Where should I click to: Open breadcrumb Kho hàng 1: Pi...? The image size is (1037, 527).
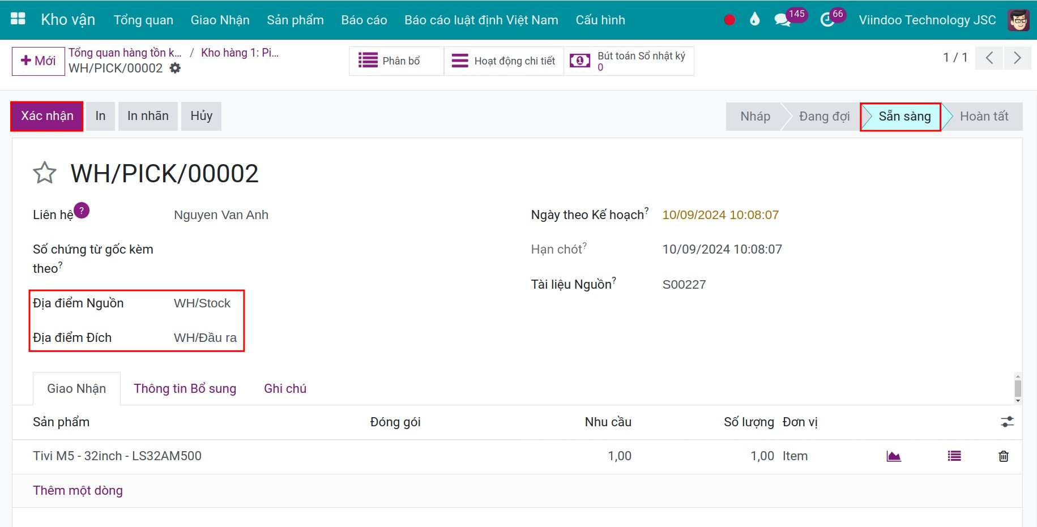coord(240,53)
